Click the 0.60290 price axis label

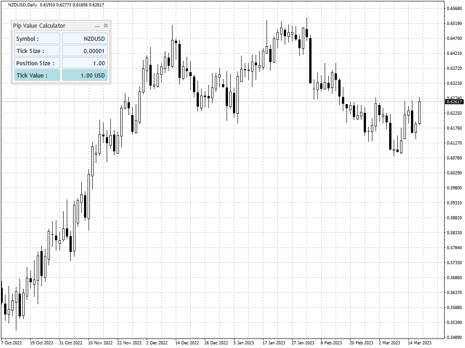tap(454, 173)
